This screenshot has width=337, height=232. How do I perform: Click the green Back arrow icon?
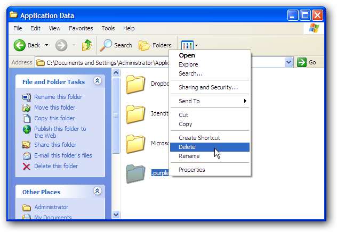point(20,45)
